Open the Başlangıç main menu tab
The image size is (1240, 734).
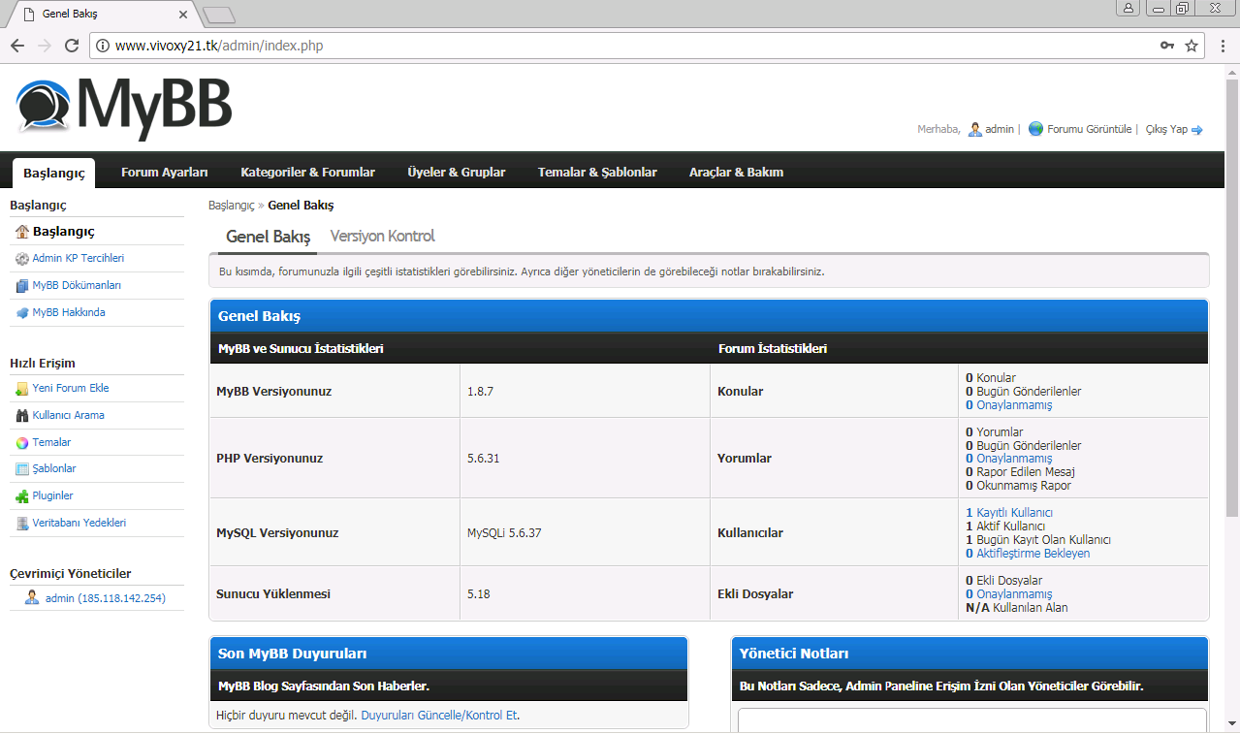[x=53, y=173]
